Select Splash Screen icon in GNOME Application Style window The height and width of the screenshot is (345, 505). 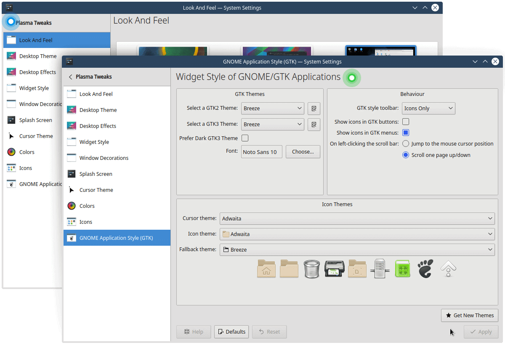point(72,174)
